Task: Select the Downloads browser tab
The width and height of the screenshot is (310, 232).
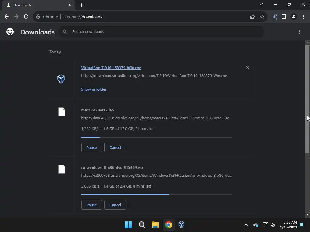Action: (x=38, y=5)
